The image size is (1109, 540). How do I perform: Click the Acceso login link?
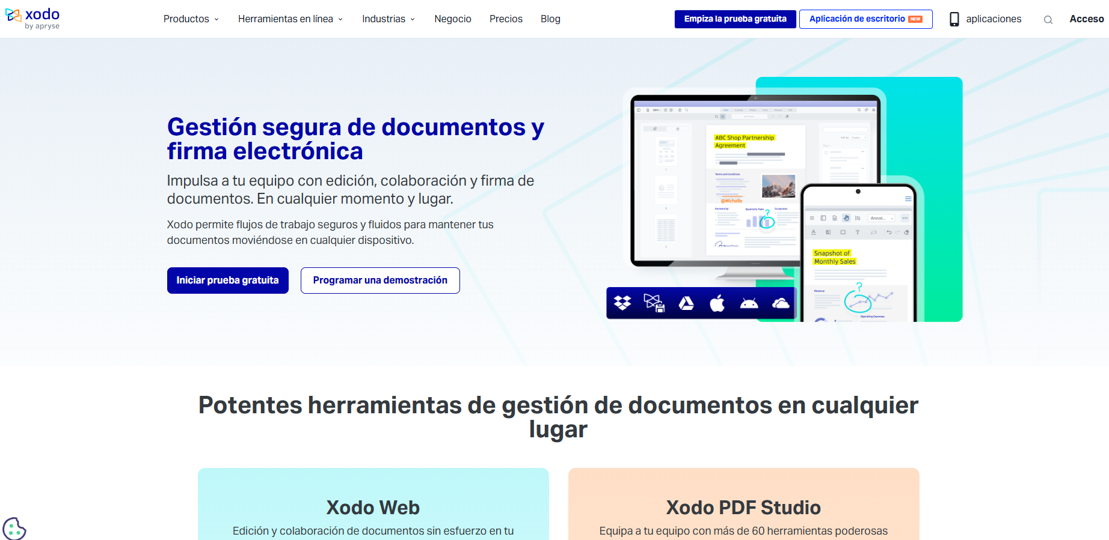pos(1086,19)
